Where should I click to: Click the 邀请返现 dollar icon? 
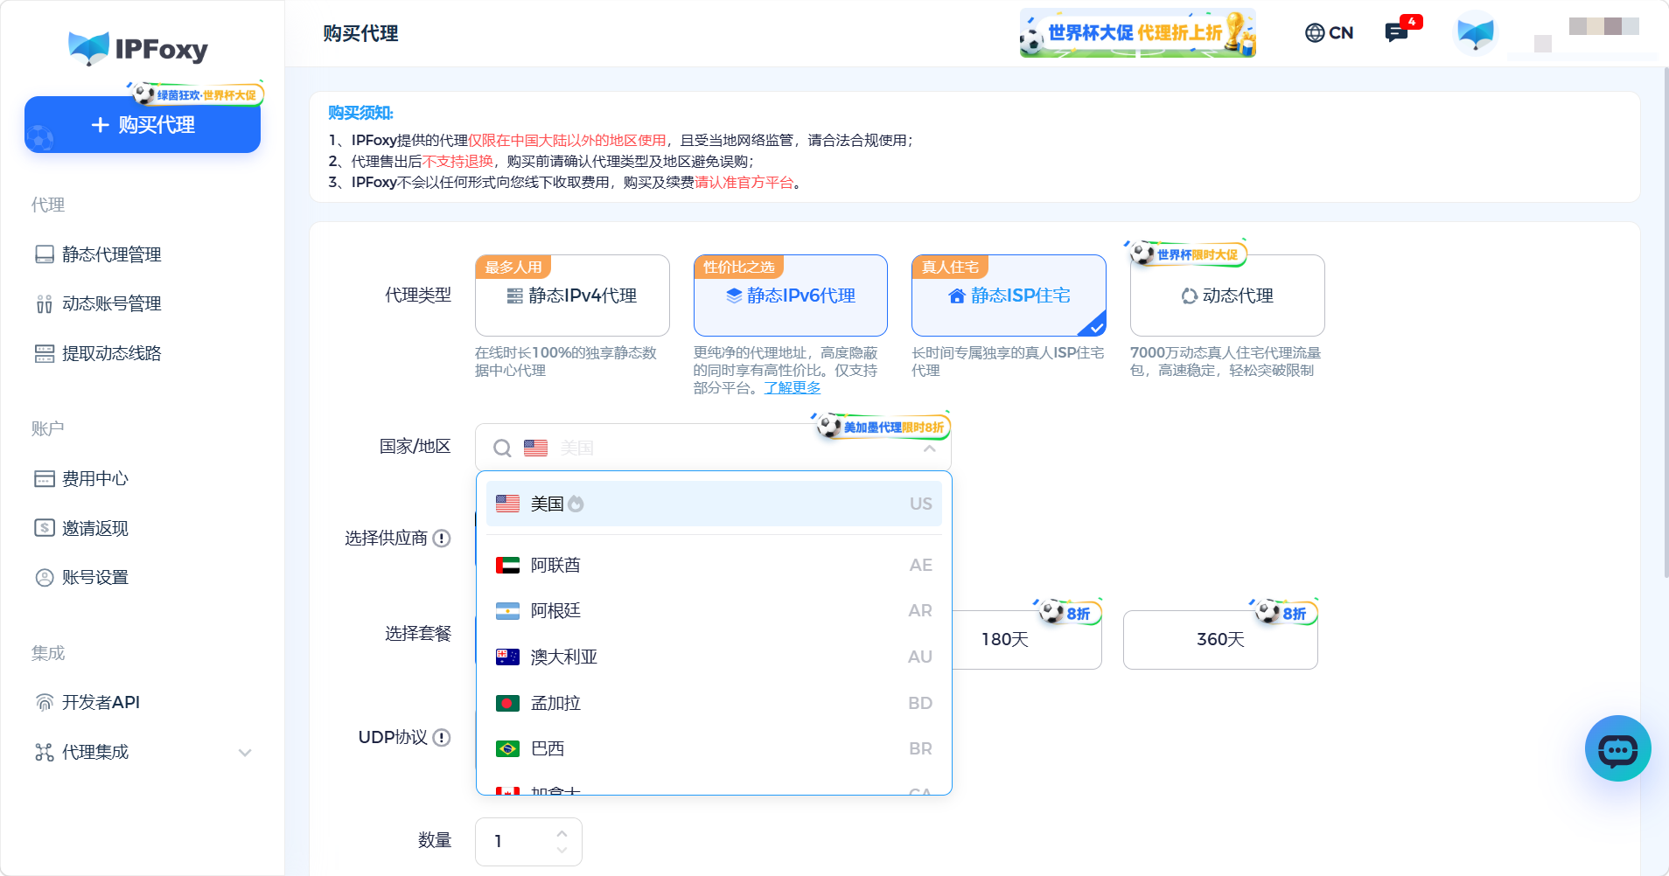pos(45,528)
